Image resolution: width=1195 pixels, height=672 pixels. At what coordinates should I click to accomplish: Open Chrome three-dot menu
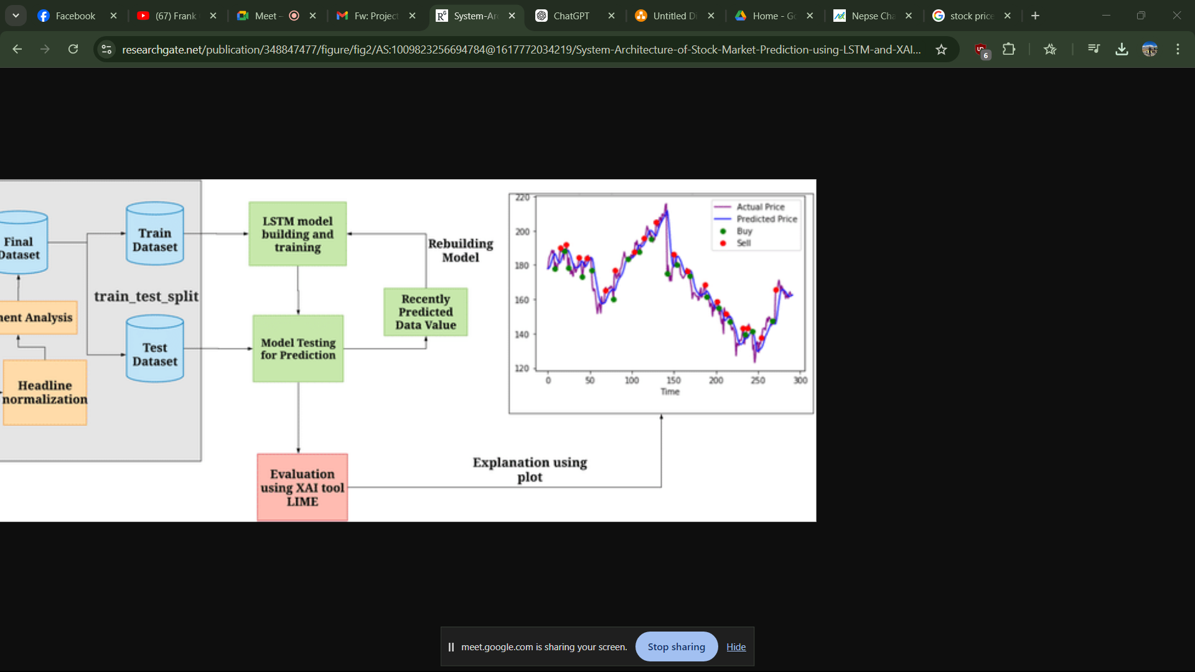pyautogui.click(x=1178, y=49)
